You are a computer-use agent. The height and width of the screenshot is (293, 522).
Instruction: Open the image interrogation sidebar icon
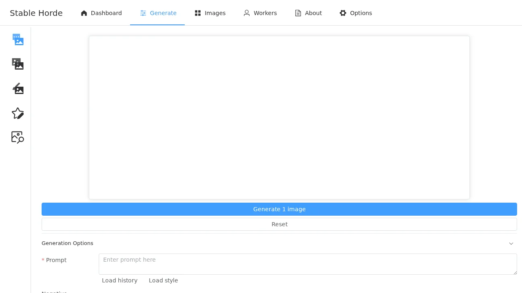tap(18, 137)
